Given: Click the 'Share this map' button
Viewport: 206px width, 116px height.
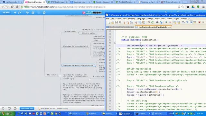Looking at the screenshot, I should tap(27, 109).
